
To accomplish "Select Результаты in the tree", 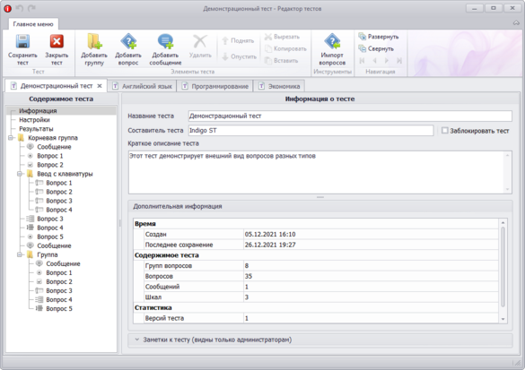I will click(x=36, y=129).
